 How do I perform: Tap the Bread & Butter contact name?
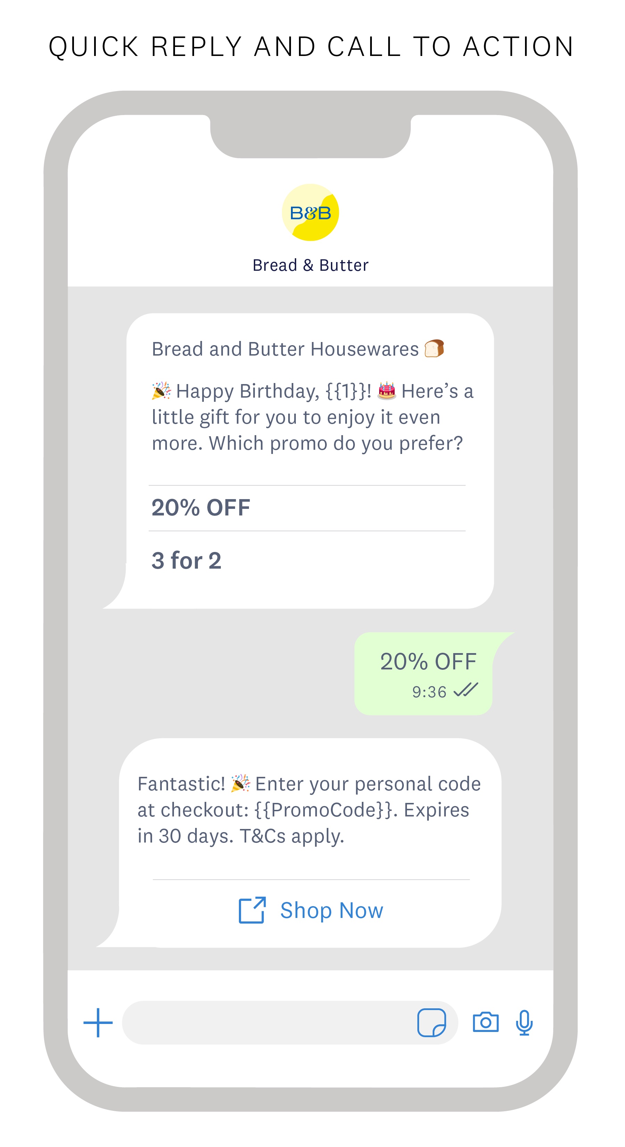[310, 266]
